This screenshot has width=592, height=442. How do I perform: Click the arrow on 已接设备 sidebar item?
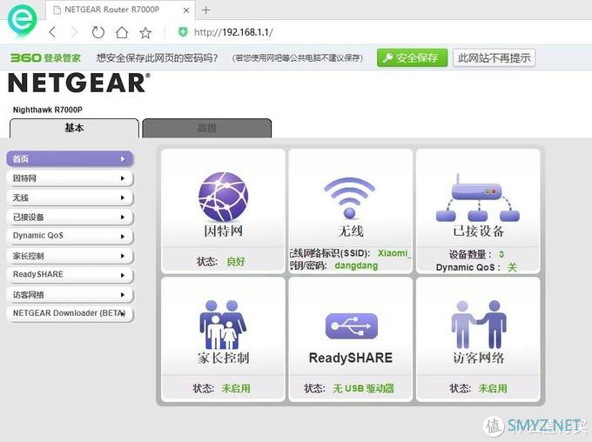click(x=123, y=217)
